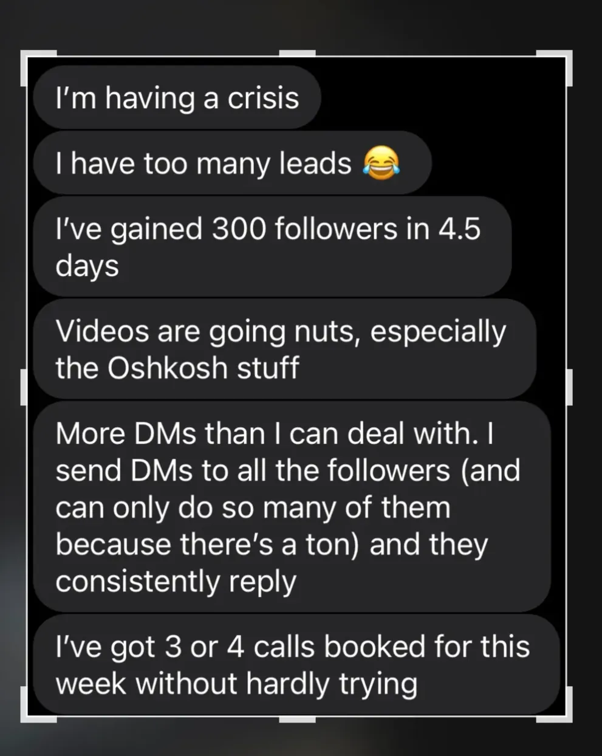The width and height of the screenshot is (602, 756).
Task: Click the laughing crying emoji
Action: click(x=381, y=163)
